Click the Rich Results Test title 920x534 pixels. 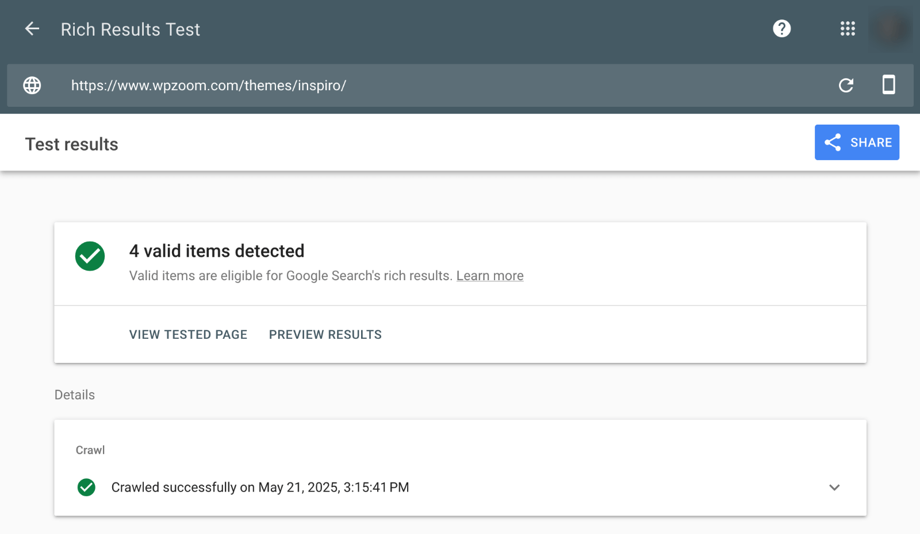click(131, 29)
